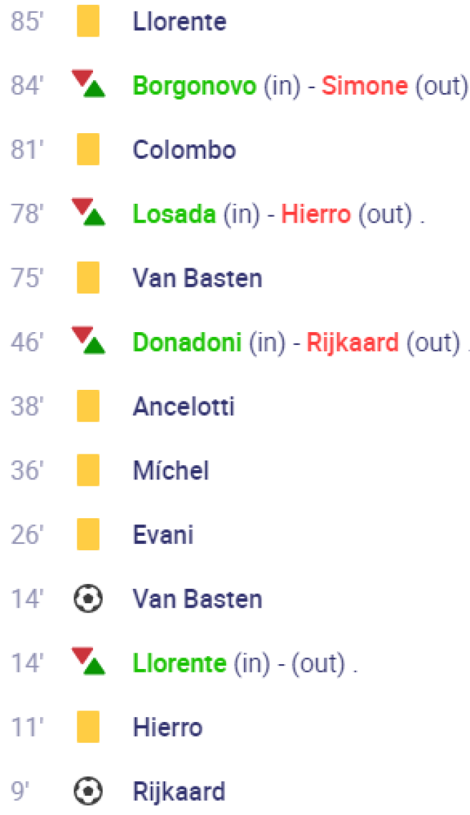Select the red Simone substituted-out name

click(x=365, y=86)
